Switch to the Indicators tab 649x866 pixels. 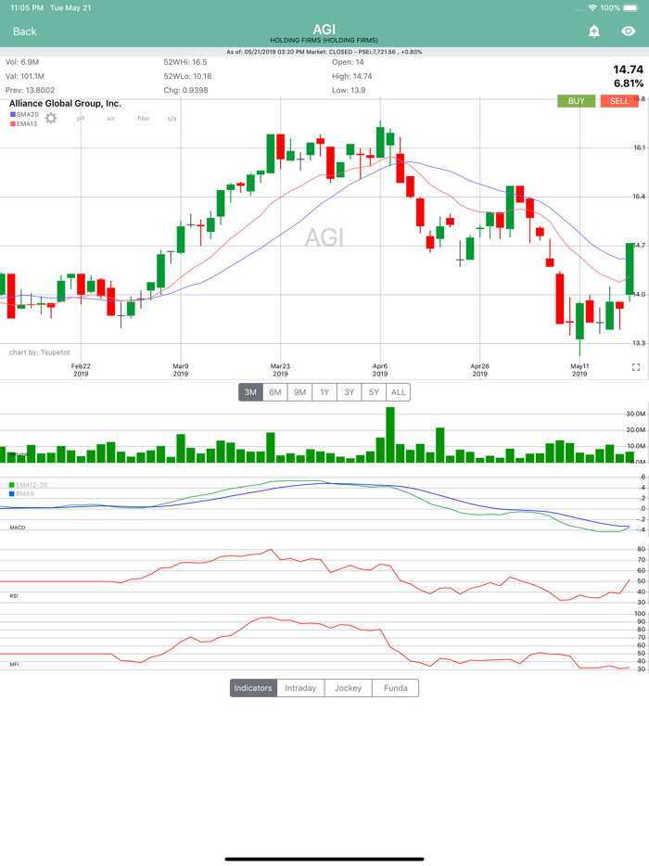[253, 688]
